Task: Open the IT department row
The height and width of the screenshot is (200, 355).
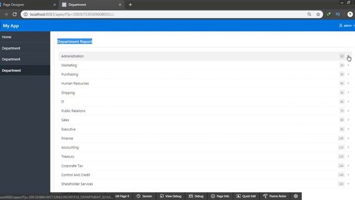Action: point(205,102)
